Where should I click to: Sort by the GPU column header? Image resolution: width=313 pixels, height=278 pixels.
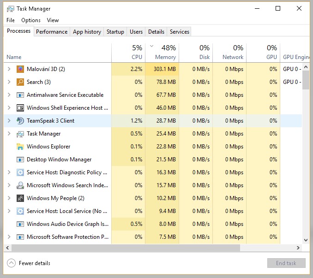[263, 53]
